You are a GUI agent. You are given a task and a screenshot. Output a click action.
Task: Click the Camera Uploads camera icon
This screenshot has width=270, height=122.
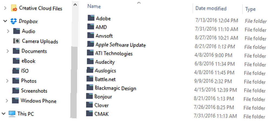pyautogui.click(x=16, y=41)
